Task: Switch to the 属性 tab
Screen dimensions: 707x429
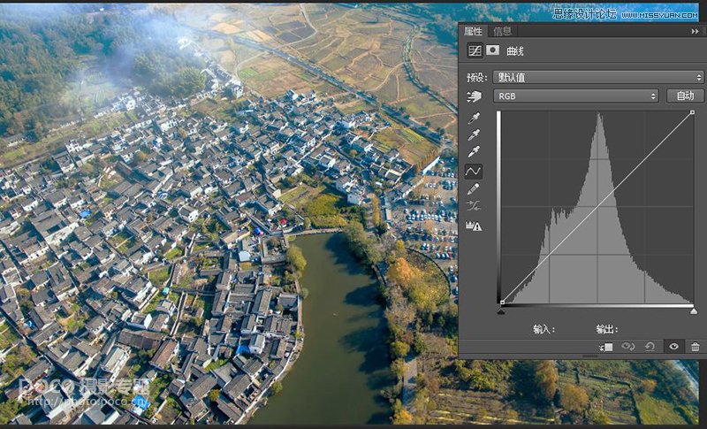Action: click(x=473, y=31)
